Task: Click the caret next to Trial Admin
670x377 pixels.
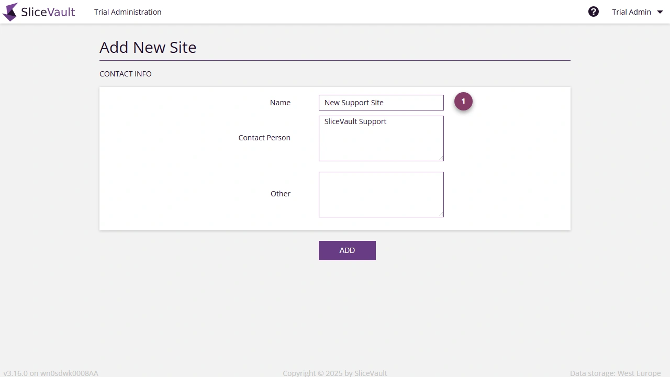Action: (660, 12)
